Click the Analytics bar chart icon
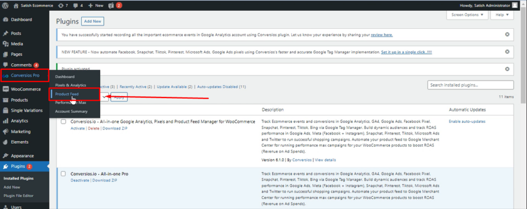The width and height of the screenshot is (527, 209). (x=5, y=121)
